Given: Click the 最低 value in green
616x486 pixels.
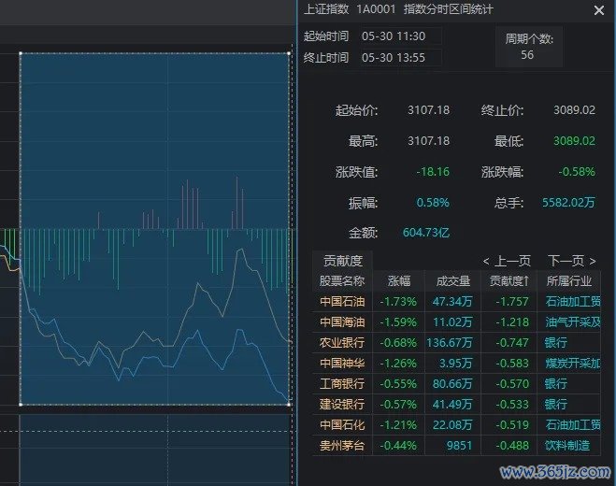Looking at the screenshot, I should click(574, 140).
